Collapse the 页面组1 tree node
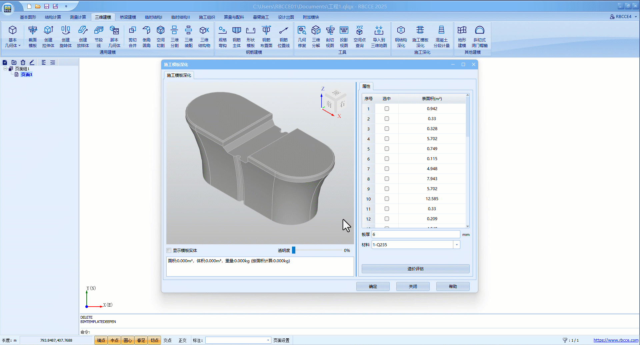The height and width of the screenshot is (345, 640). tap(5, 69)
